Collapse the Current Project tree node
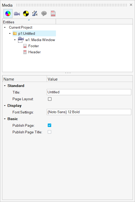The image size is (135, 202). click(x=5, y=28)
